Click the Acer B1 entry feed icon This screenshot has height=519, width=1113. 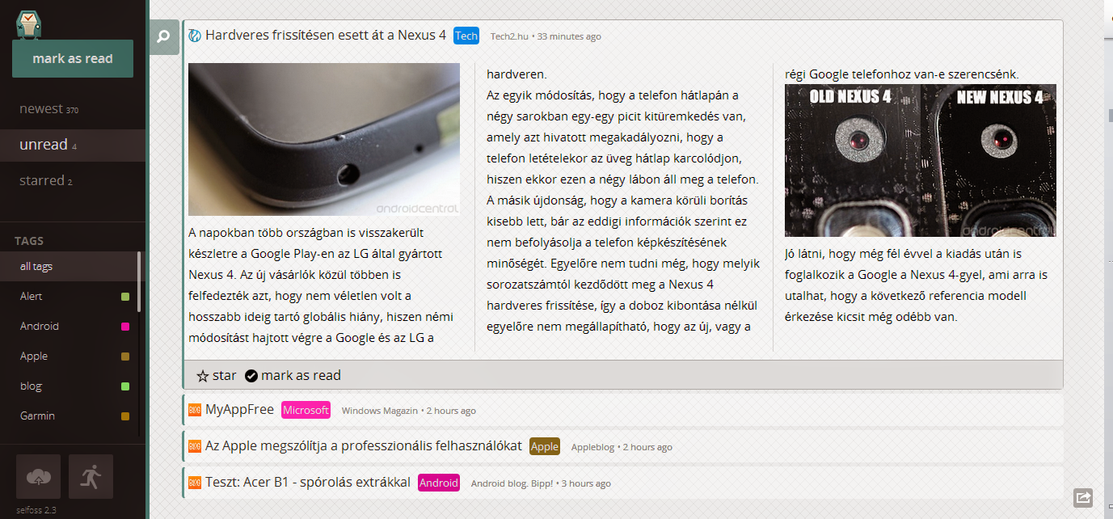click(x=195, y=483)
